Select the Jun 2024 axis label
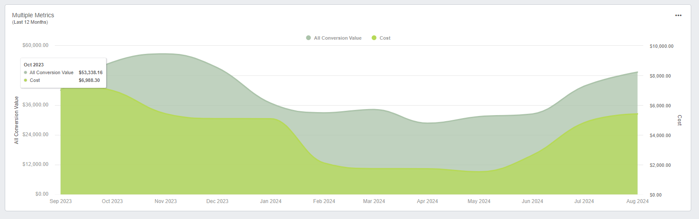The width and height of the screenshot is (699, 219). pos(532,201)
